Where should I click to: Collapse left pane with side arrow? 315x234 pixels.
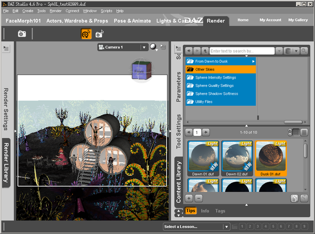(15, 131)
